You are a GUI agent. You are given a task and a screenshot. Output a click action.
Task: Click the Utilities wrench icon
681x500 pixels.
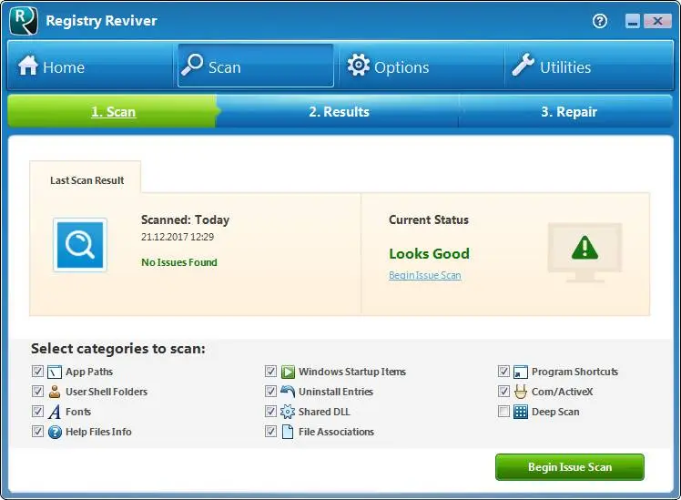coord(523,66)
